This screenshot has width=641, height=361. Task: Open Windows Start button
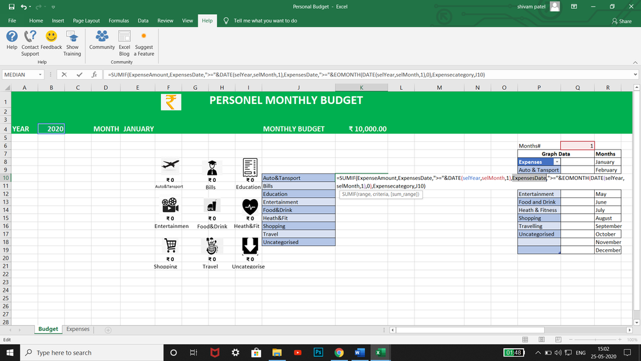pos(10,353)
